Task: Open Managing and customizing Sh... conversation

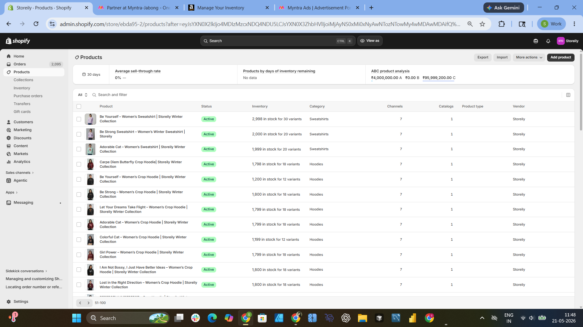Action: click(x=34, y=279)
